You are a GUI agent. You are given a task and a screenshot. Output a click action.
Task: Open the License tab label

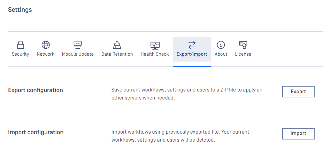coord(243,54)
